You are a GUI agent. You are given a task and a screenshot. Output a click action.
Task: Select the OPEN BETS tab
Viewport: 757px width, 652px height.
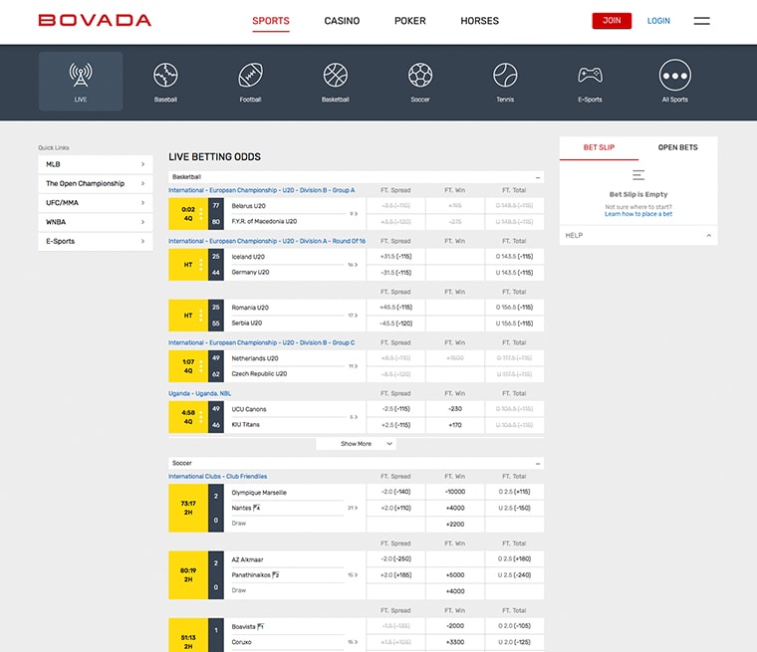pyautogui.click(x=678, y=147)
